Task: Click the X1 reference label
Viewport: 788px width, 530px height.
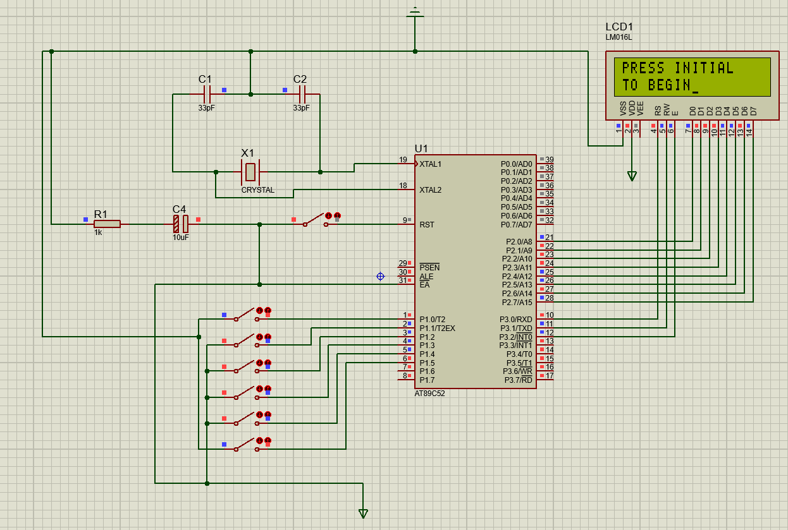Action: [x=248, y=153]
